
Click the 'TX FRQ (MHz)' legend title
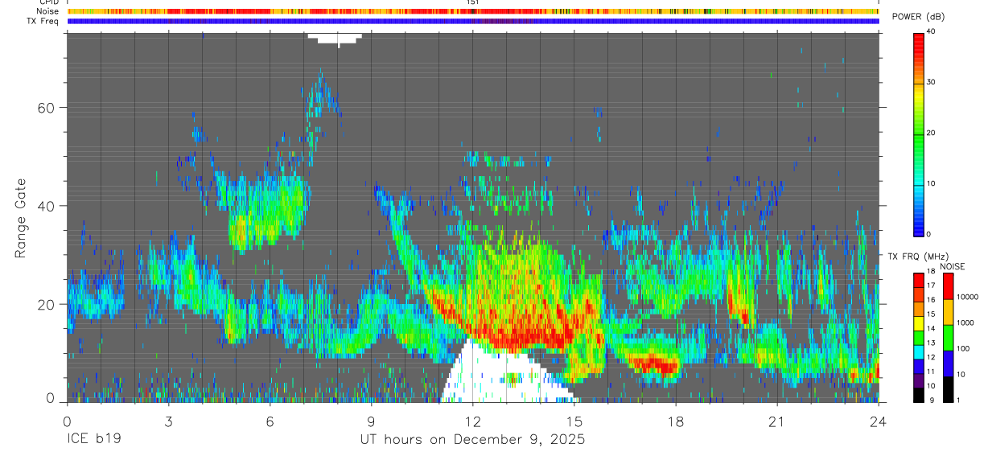(919, 257)
